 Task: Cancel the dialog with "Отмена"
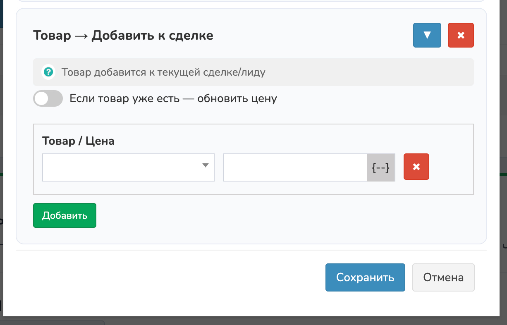click(x=443, y=277)
